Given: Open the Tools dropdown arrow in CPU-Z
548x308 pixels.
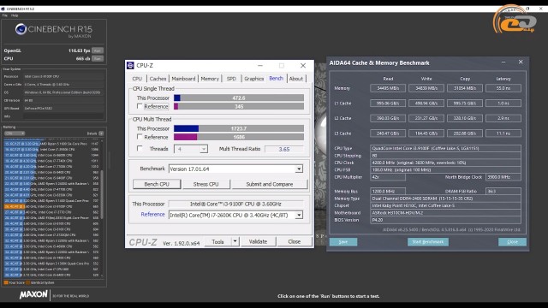Looking at the screenshot, I should (x=235, y=241).
